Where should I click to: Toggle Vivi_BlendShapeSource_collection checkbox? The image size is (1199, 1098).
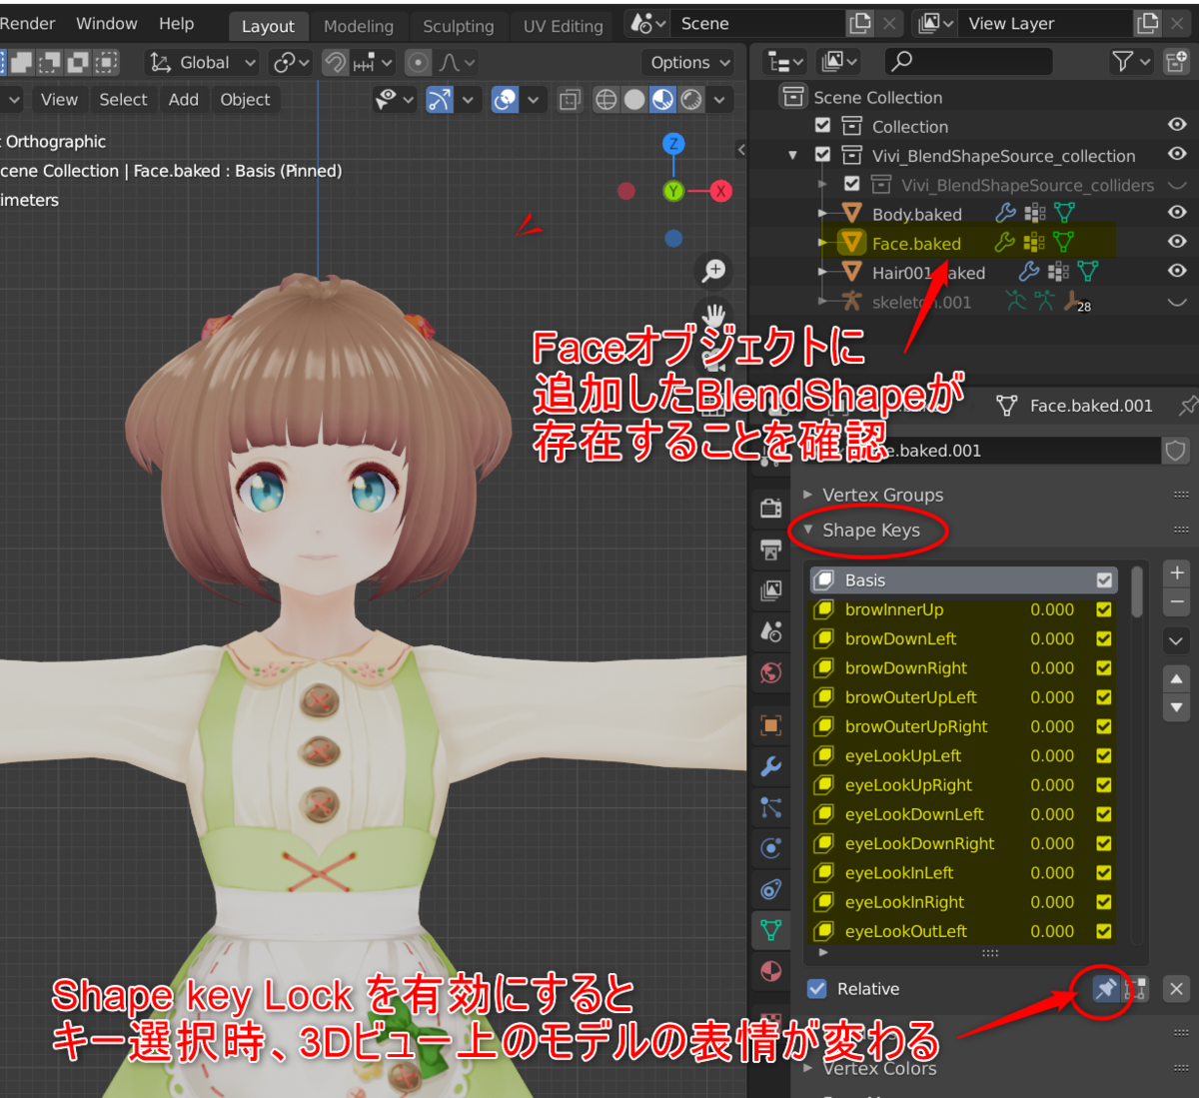coord(822,155)
